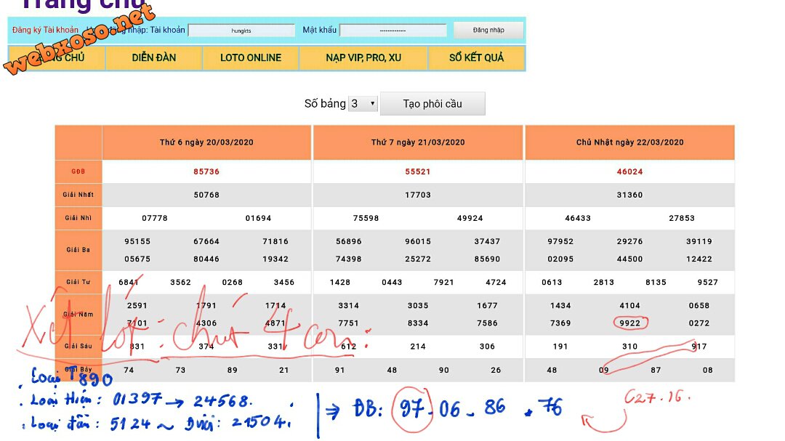Click third prize number 85690
785x441 pixels.
(x=487, y=259)
